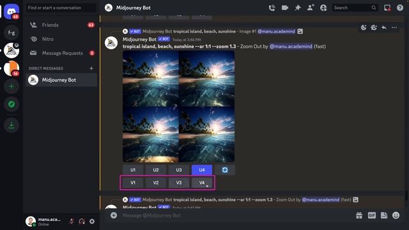Viewport: 409px width, 230px height.
Task: Open Message Requests
Action: click(61, 53)
